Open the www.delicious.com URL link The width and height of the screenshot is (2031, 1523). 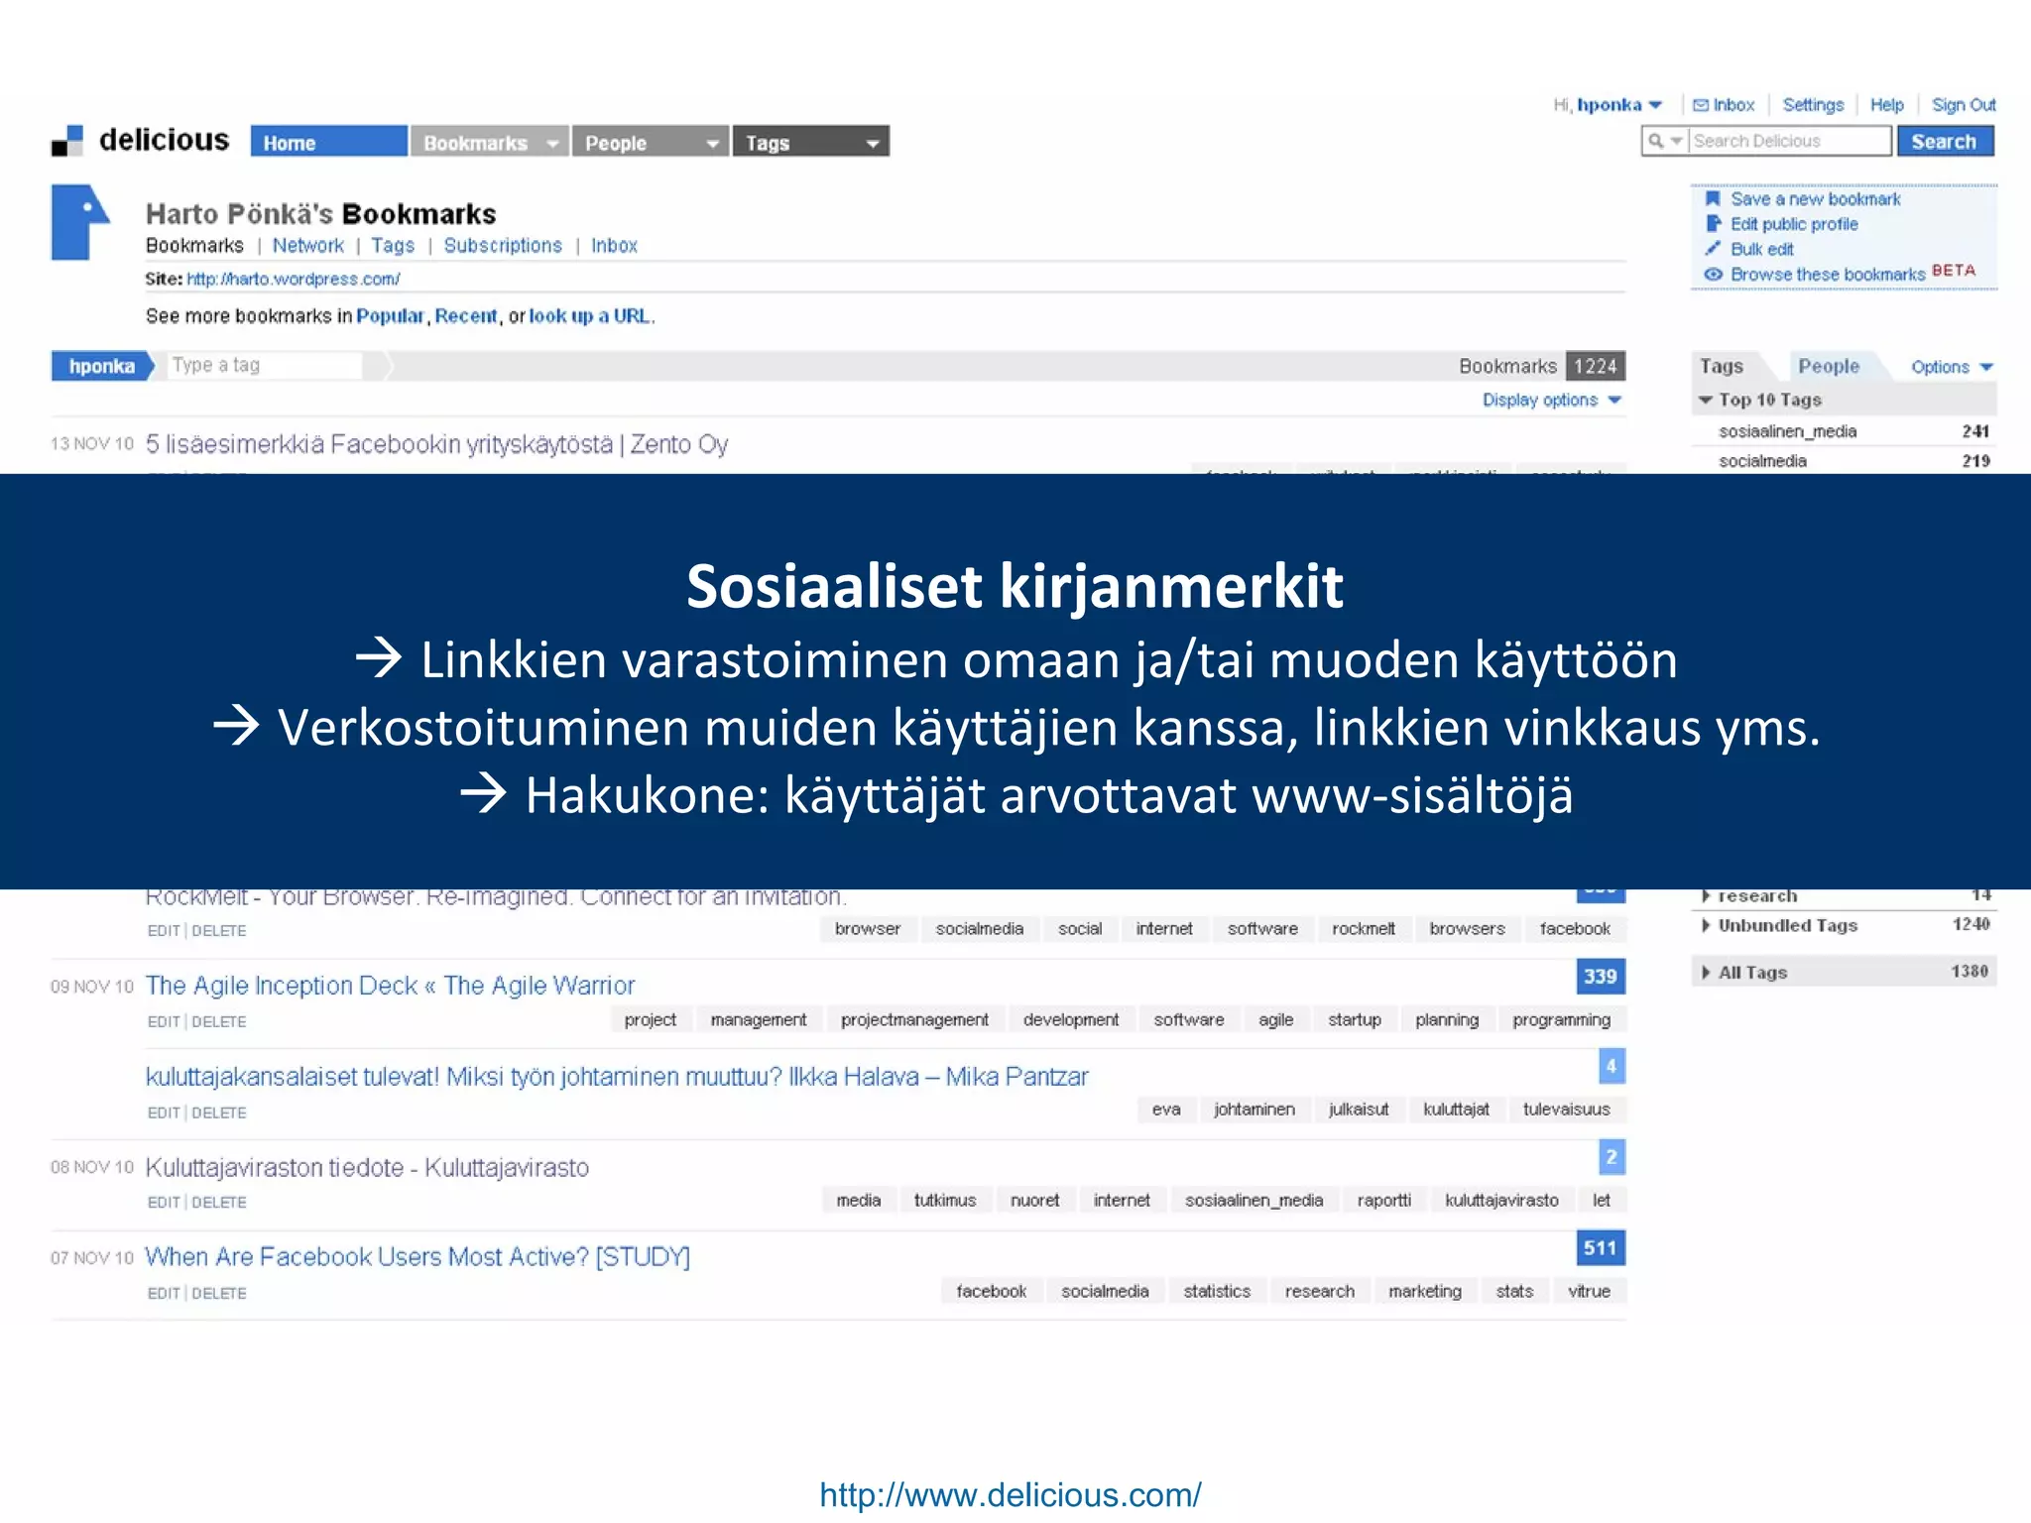[x=1011, y=1495]
